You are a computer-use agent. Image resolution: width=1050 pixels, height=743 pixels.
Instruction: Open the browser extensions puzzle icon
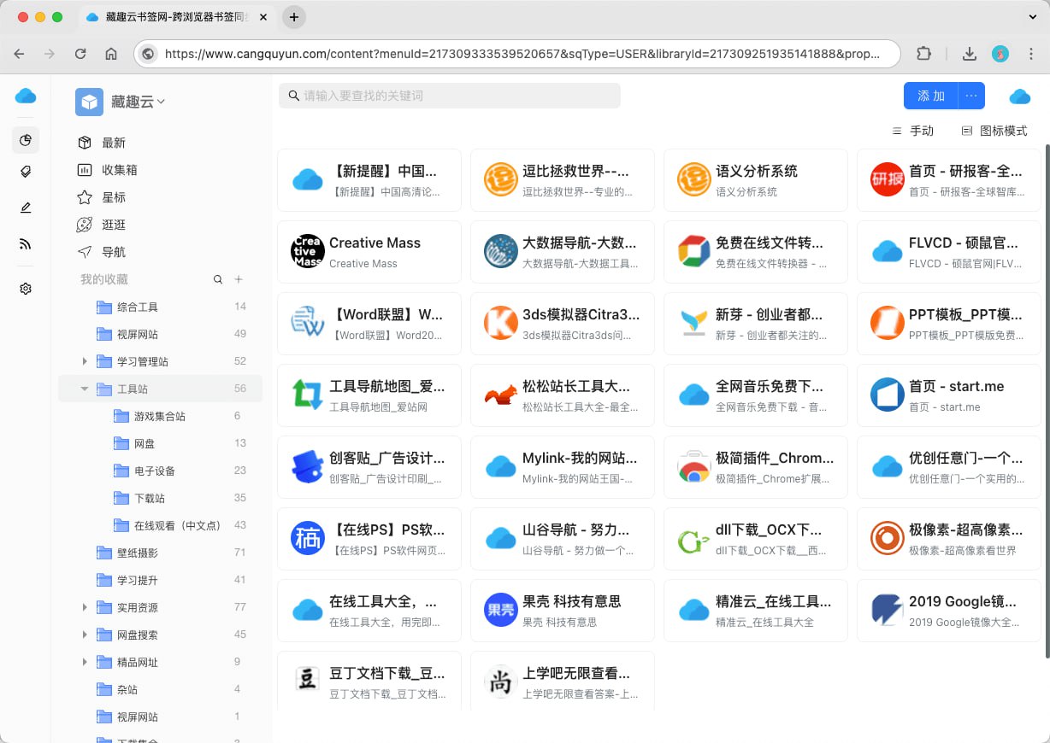click(923, 54)
